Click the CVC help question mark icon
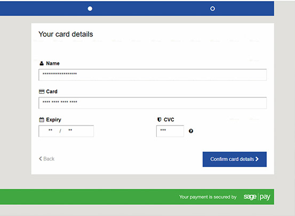Screen dimensions: 295x216 tap(191, 131)
